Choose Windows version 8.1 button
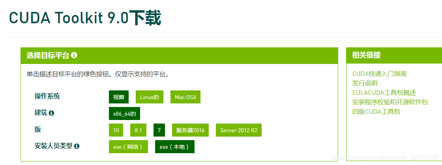Screen dimensions: 442x165 [x=138, y=130]
